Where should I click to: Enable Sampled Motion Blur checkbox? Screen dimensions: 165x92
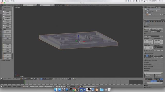[146, 60]
